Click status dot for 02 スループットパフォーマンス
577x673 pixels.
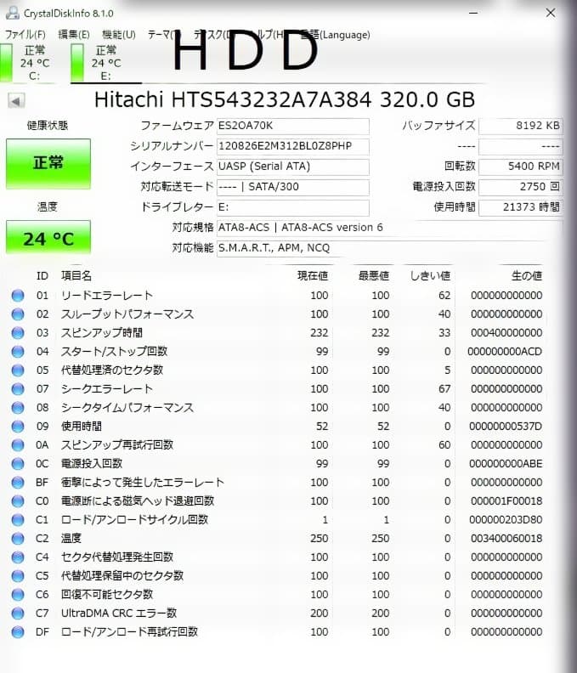point(18,314)
